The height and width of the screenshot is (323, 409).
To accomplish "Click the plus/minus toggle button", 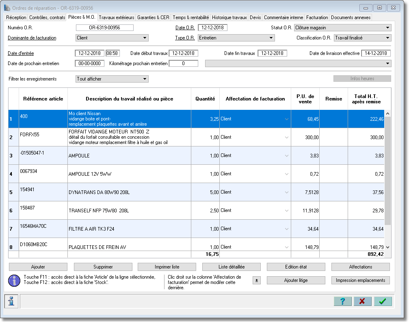I will tap(257, 280).
